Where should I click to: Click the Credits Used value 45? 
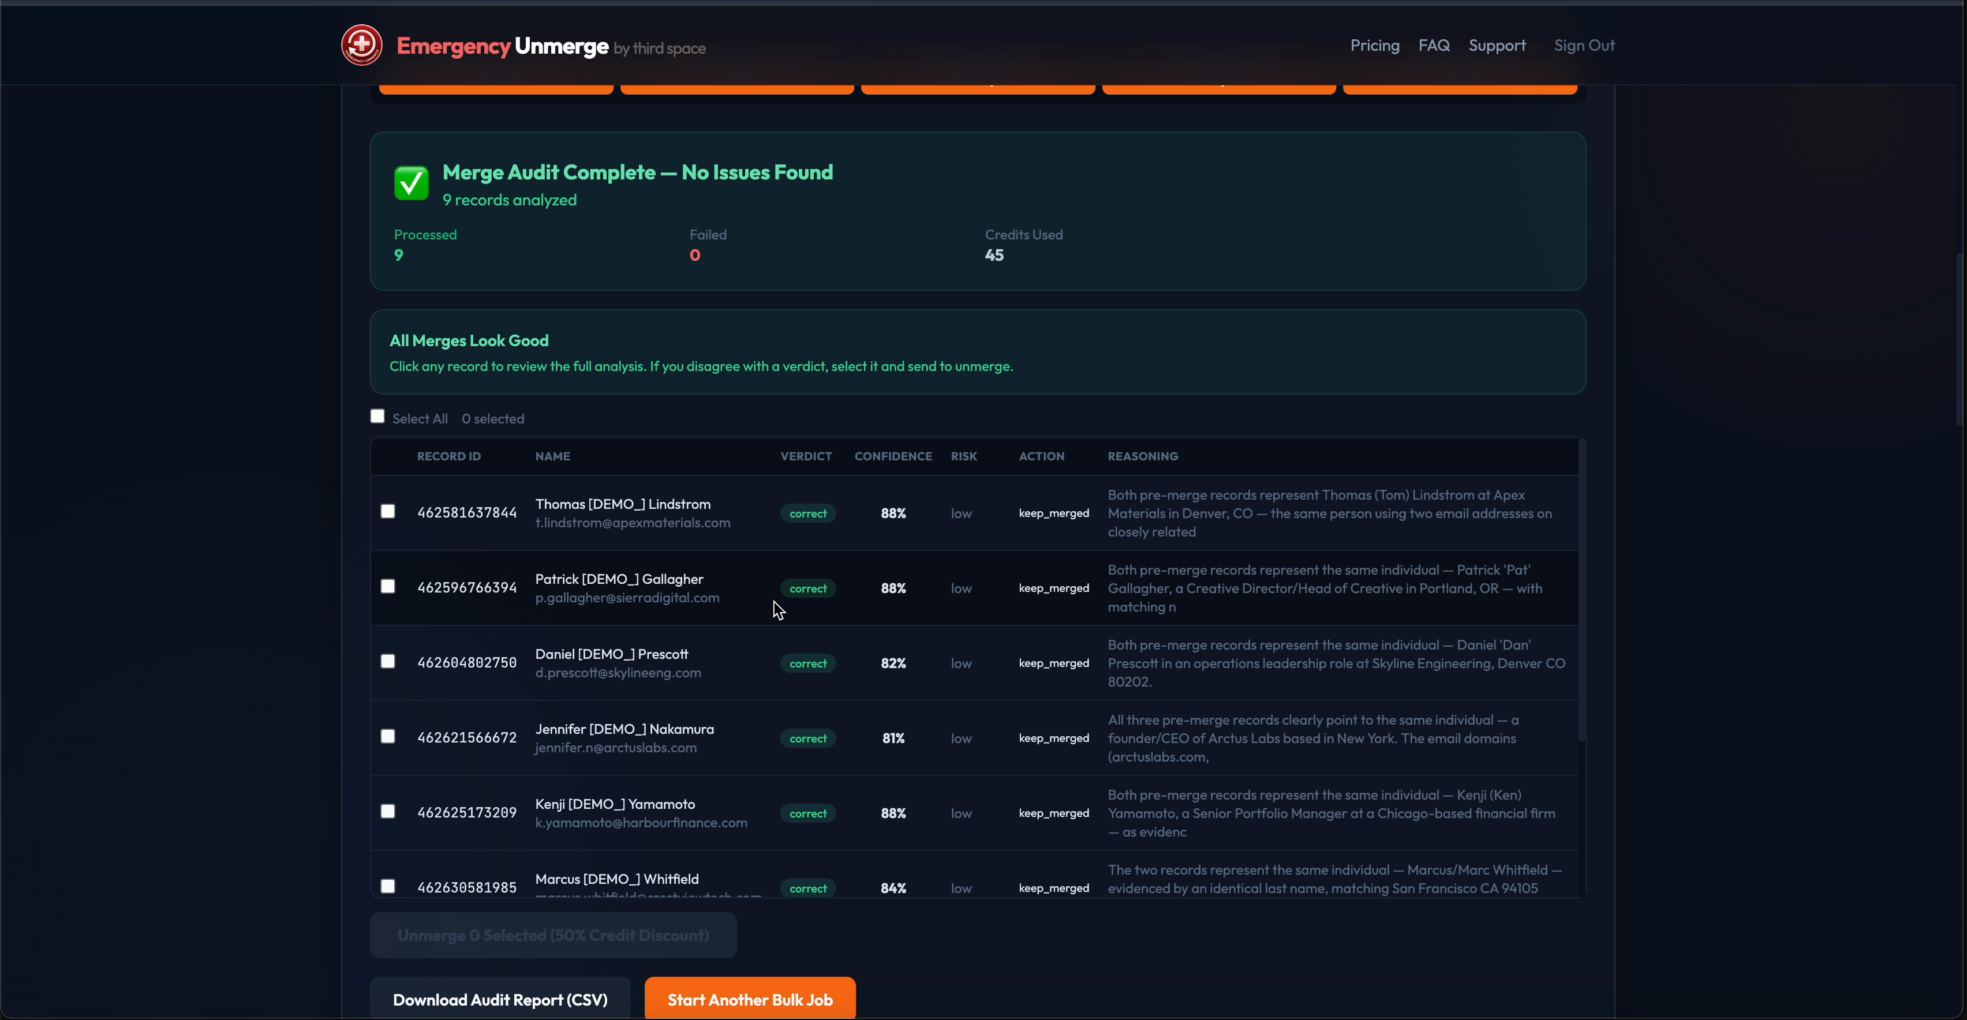pyautogui.click(x=993, y=256)
